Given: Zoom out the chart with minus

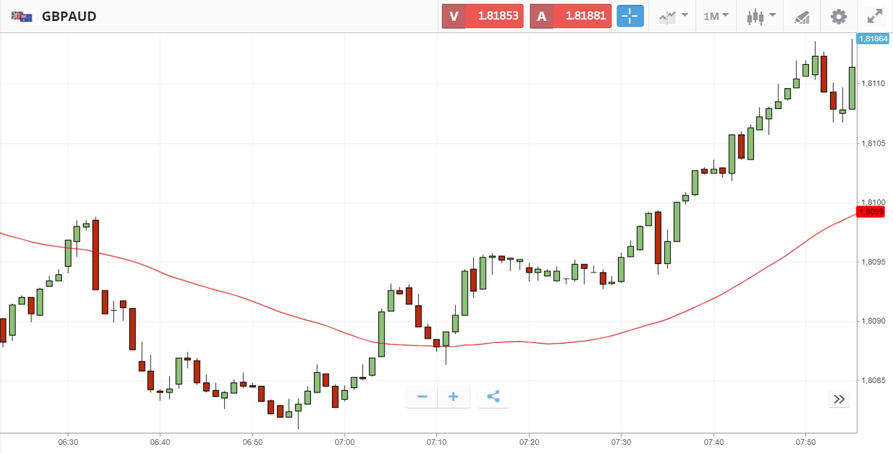Looking at the screenshot, I should [x=422, y=397].
